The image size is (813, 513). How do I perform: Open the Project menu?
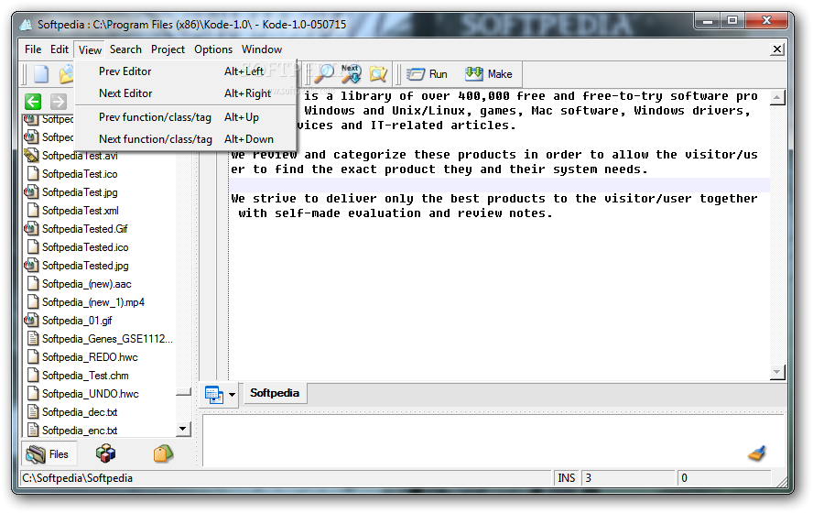tap(168, 49)
